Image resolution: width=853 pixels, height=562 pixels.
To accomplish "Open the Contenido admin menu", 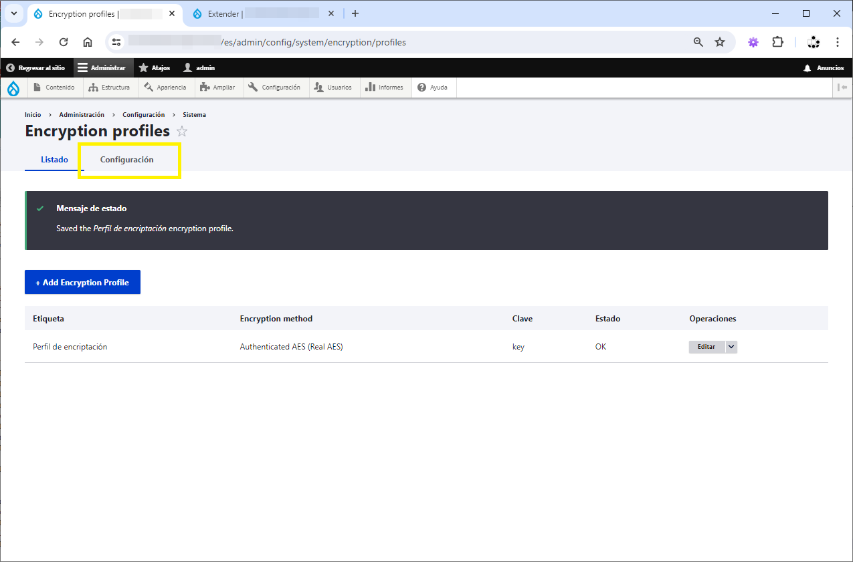I will 54,88.
